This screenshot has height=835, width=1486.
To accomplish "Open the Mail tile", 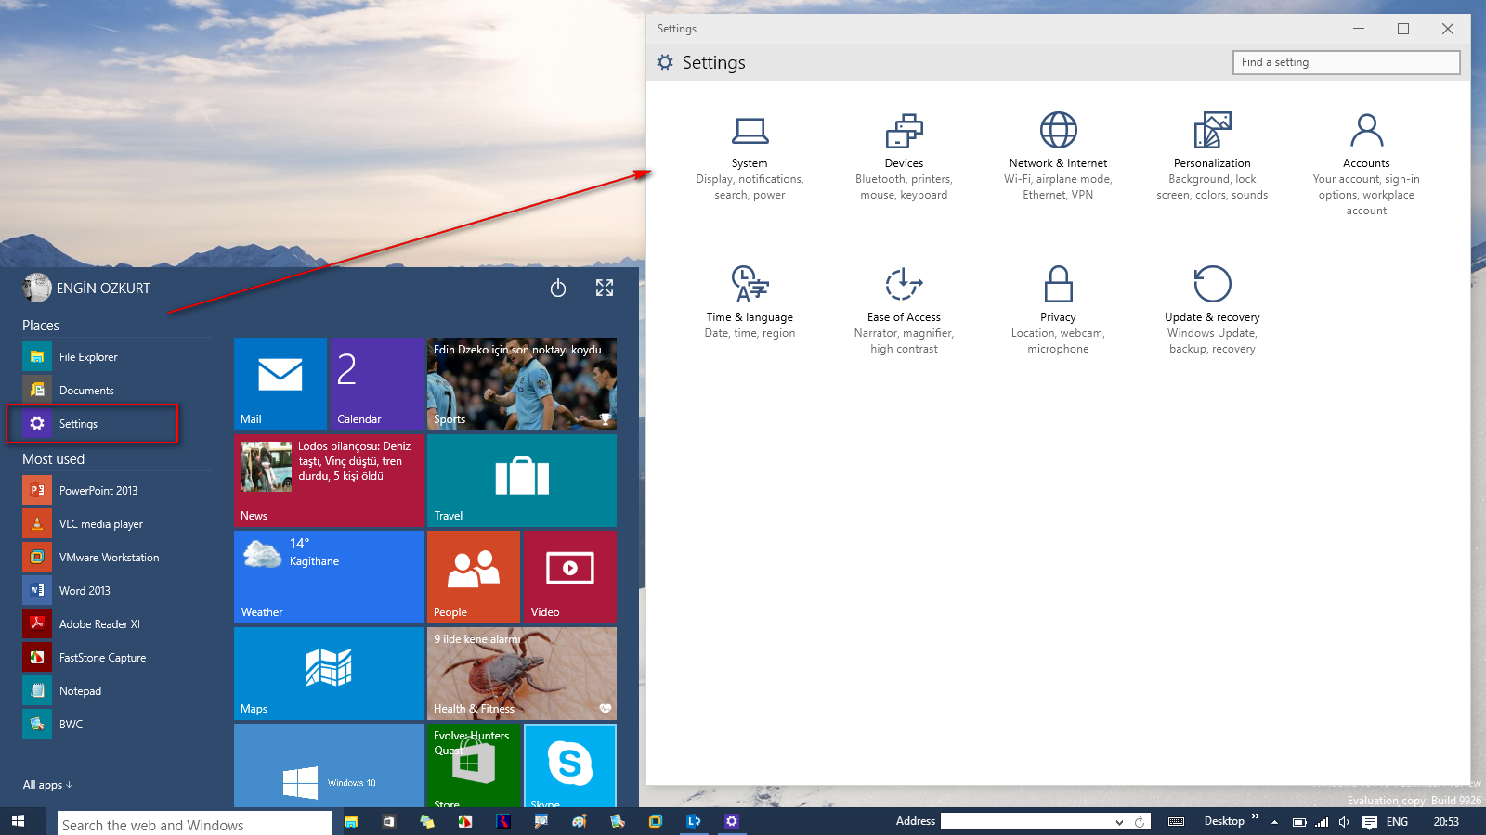I will pos(280,384).
